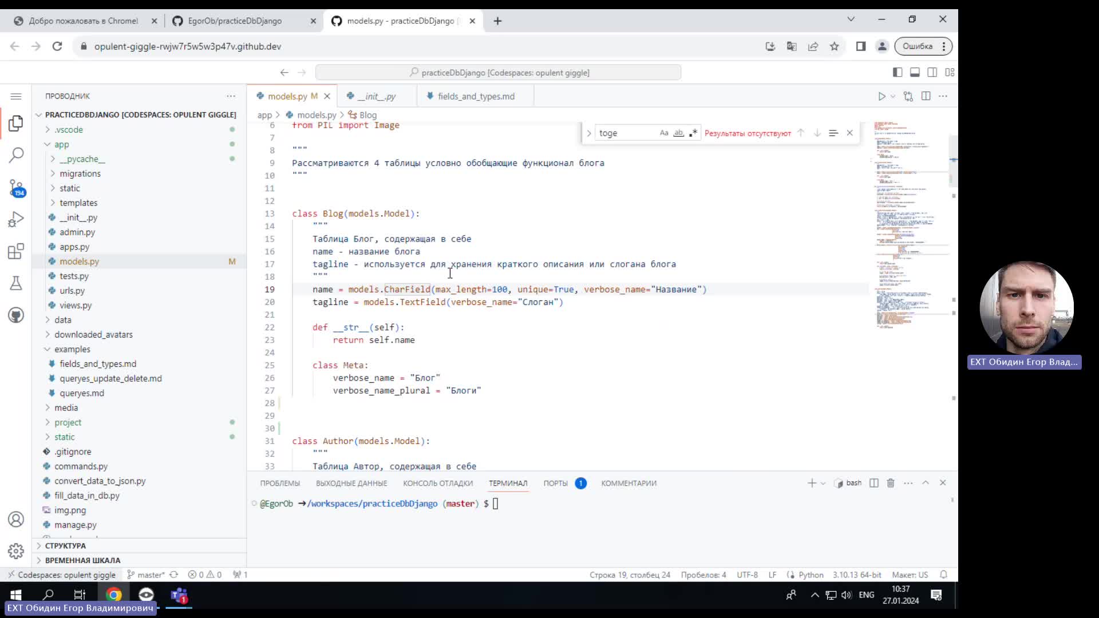This screenshot has width=1099, height=618.
Task: Expand replace field in find widget
Action: point(588,133)
